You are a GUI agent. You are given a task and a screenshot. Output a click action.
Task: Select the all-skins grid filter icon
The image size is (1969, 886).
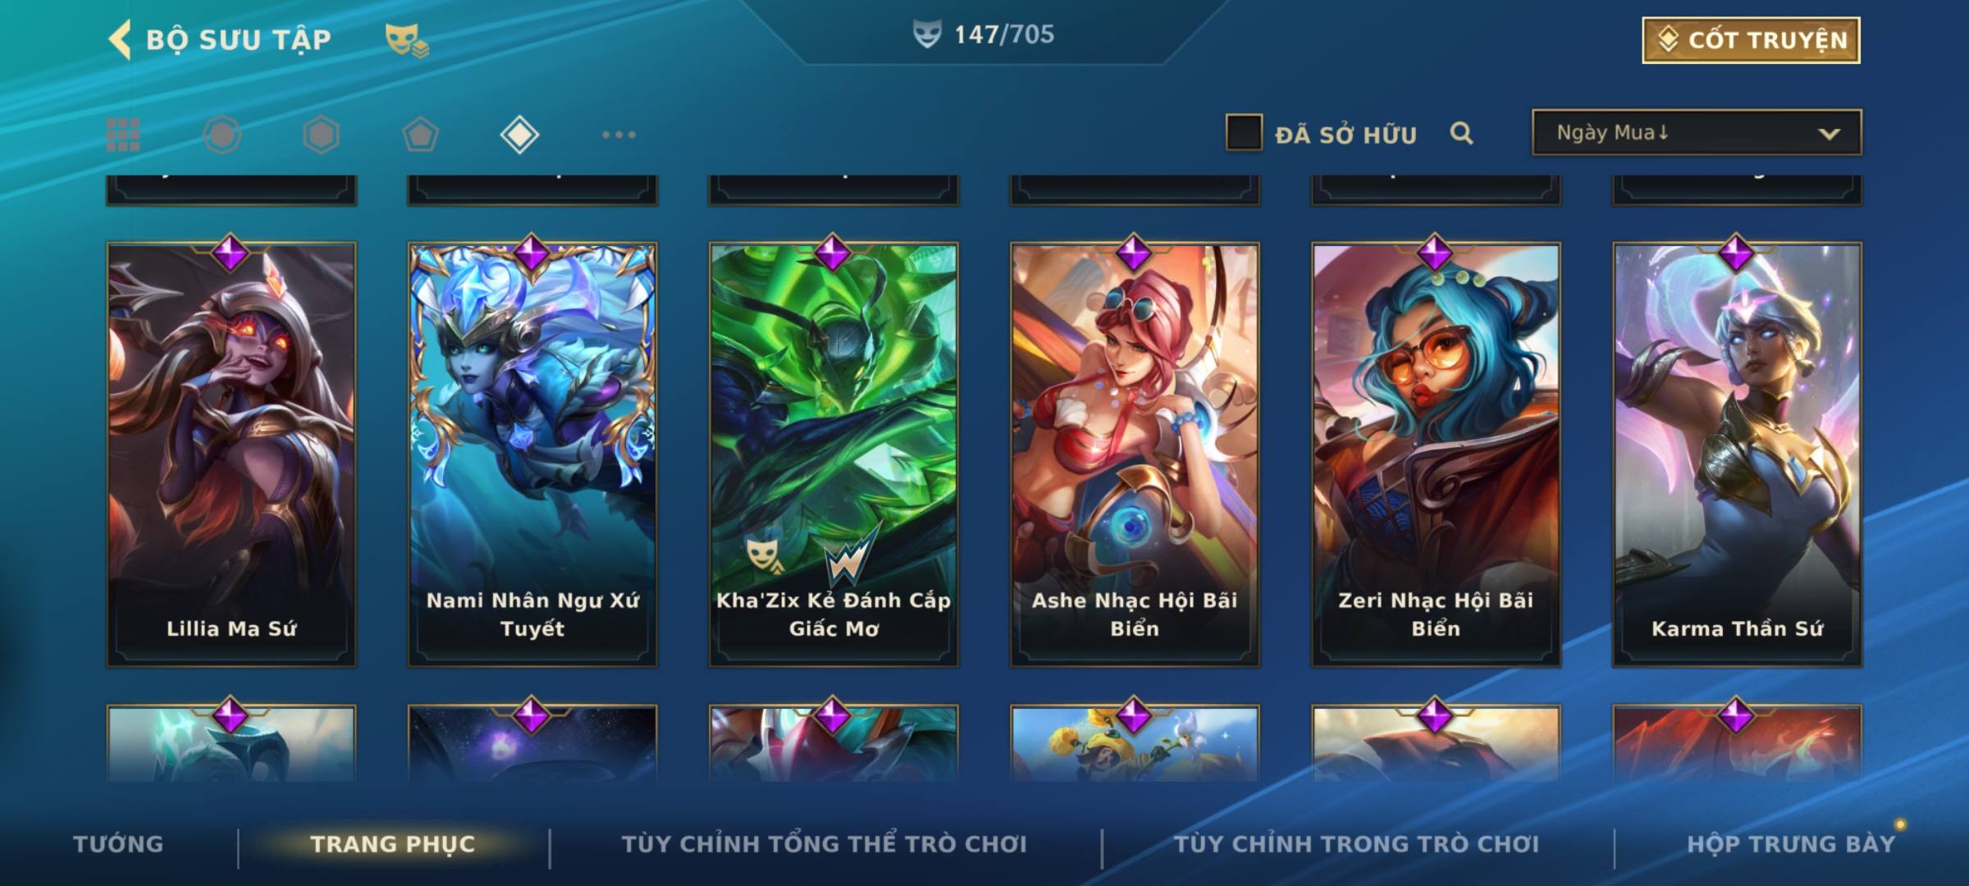tap(123, 135)
